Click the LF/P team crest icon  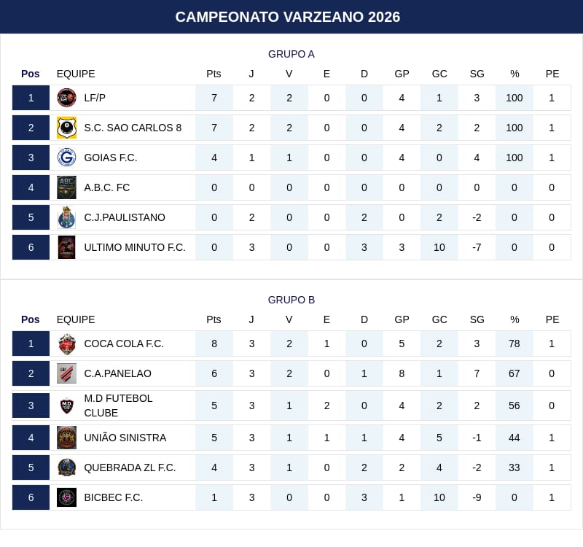[66, 98]
